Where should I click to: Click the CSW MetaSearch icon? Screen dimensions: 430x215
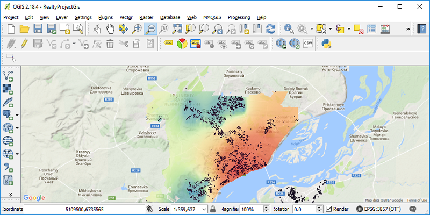pyautogui.click(x=308, y=44)
